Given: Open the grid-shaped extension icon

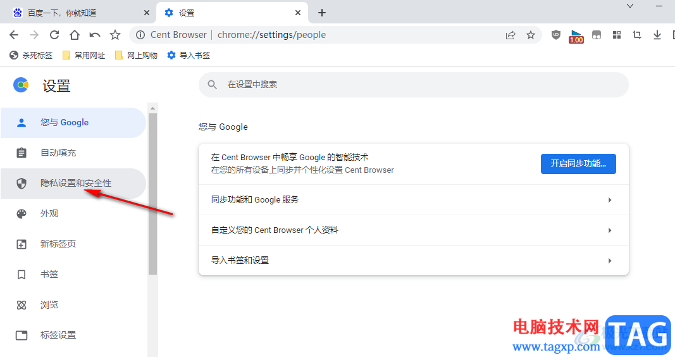Looking at the screenshot, I should [x=616, y=35].
